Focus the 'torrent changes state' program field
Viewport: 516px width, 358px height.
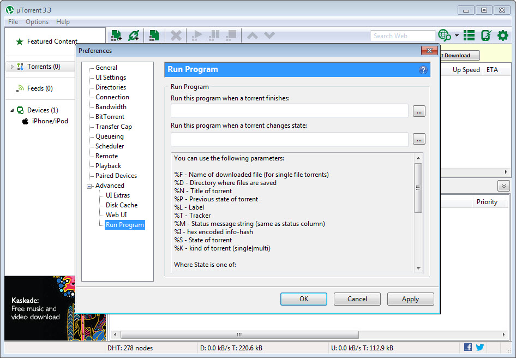[x=290, y=140]
